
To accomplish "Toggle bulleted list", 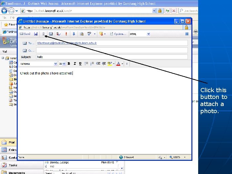I will coord(86,63).
